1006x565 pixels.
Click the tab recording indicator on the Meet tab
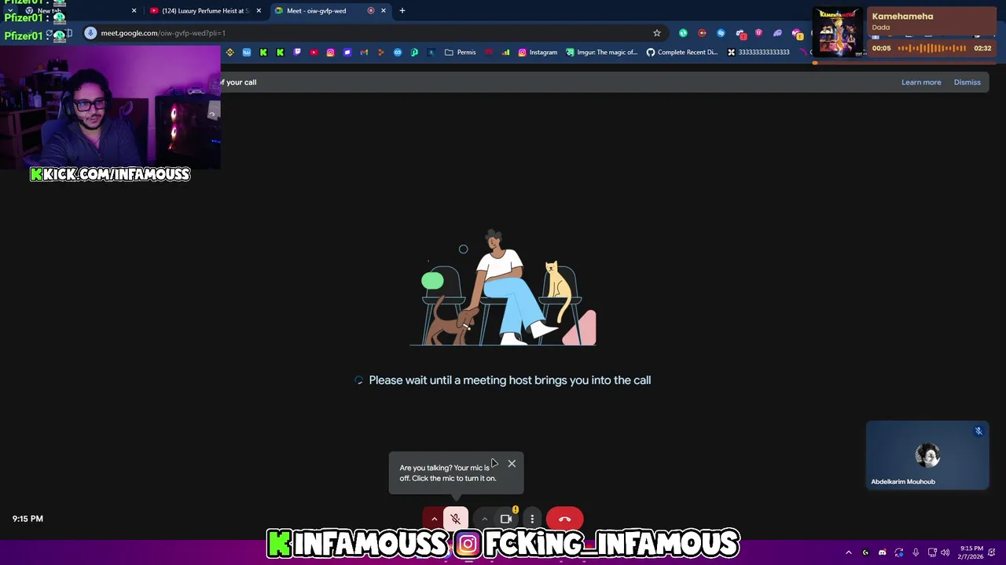pos(371,11)
